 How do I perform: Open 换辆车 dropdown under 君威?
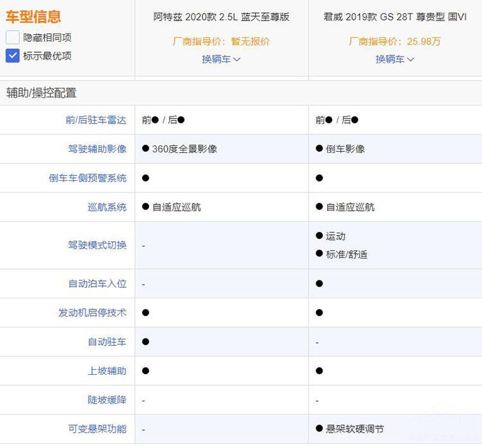click(395, 59)
